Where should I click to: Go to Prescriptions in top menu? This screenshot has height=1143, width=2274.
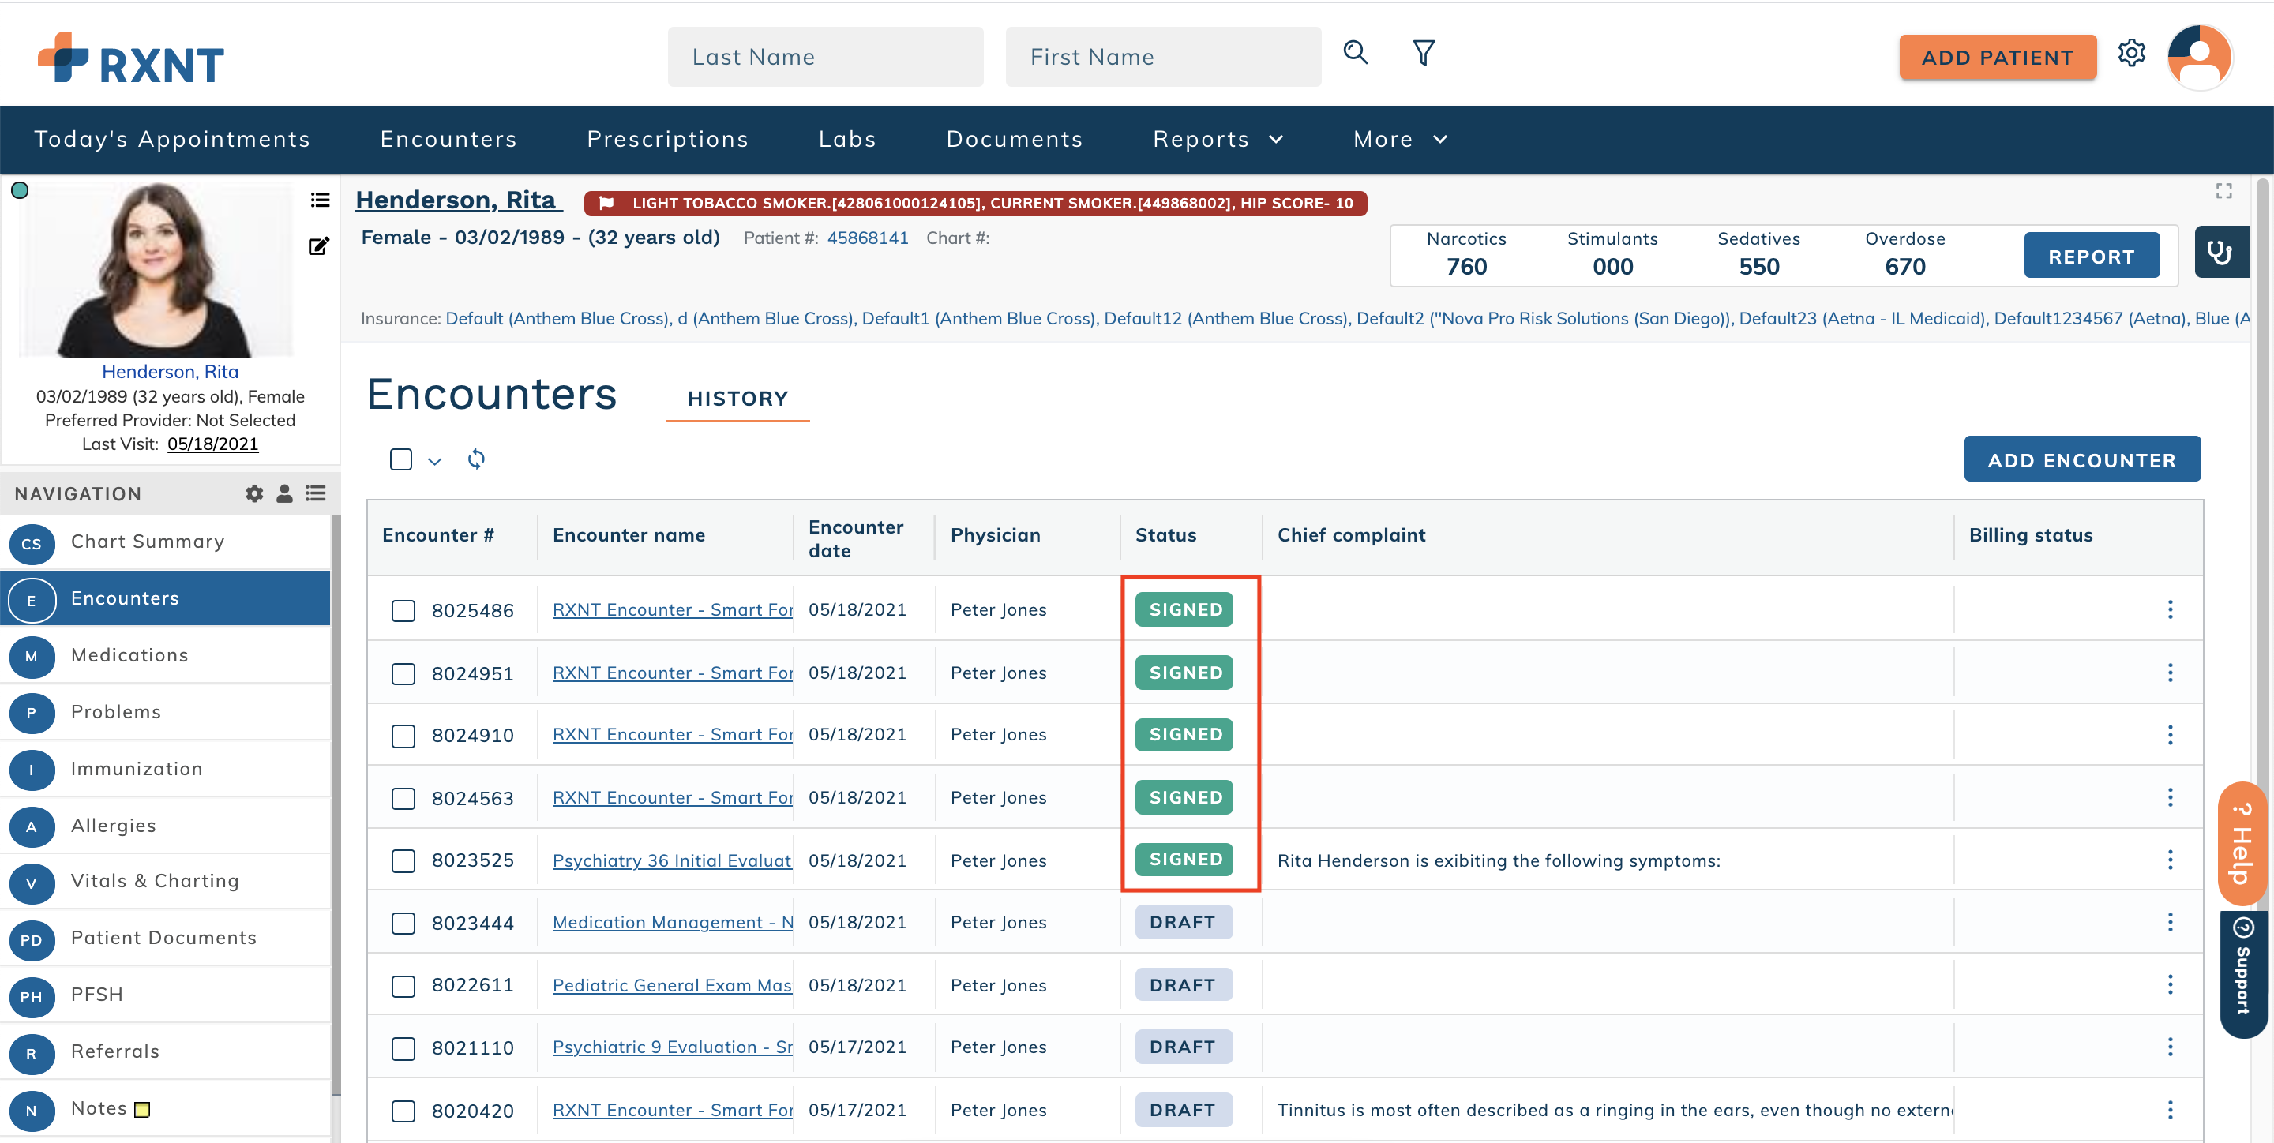(667, 140)
